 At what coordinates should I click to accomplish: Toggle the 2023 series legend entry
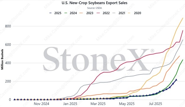[87, 13]
